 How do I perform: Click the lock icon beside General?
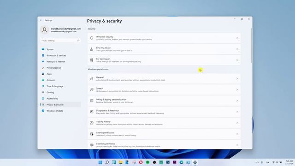(x=92, y=78)
